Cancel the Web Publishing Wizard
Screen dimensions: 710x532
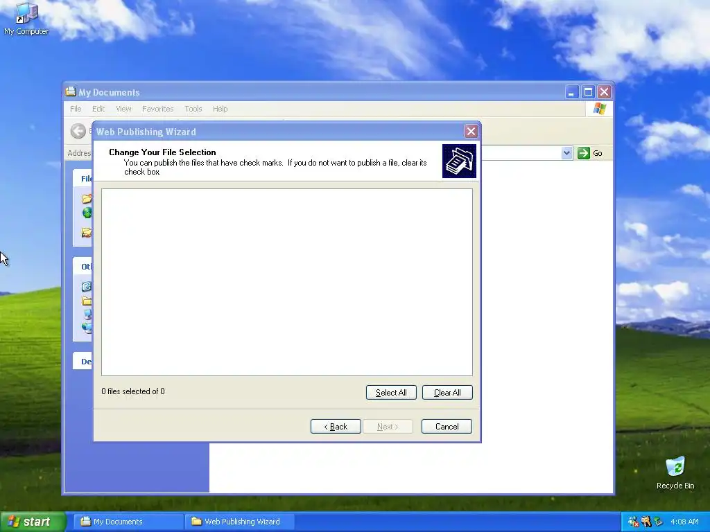click(x=447, y=427)
